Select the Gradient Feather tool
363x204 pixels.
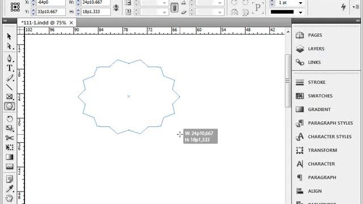pos(9,167)
